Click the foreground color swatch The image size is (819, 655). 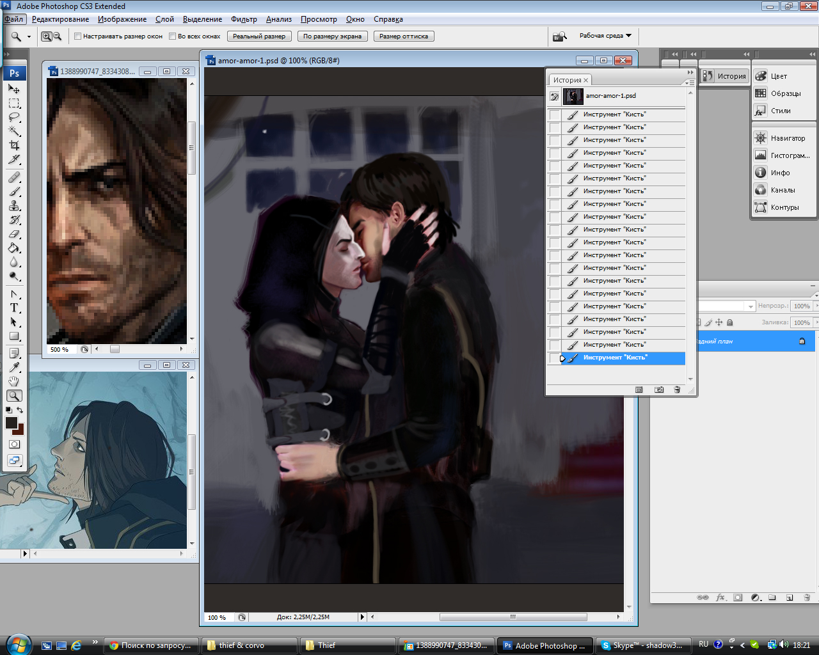click(x=11, y=422)
